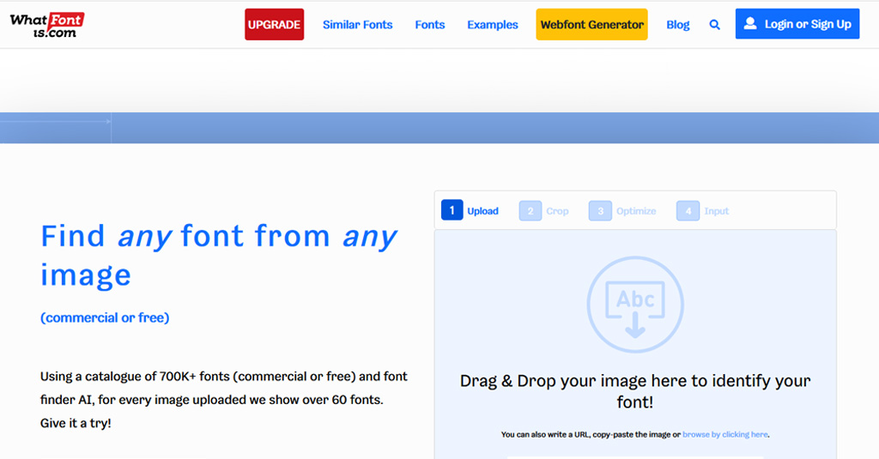
Task: Open the Examples menu item
Action: pyautogui.click(x=493, y=25)
